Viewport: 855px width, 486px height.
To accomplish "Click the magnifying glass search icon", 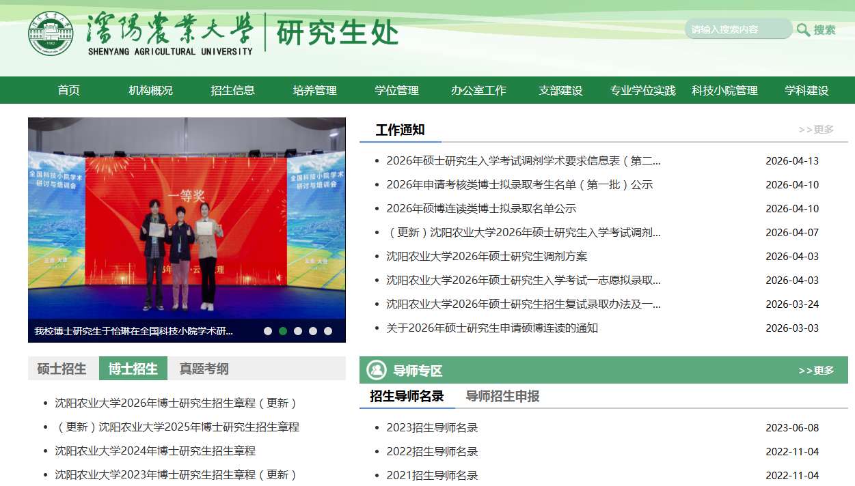I will [x=803, y=29].
